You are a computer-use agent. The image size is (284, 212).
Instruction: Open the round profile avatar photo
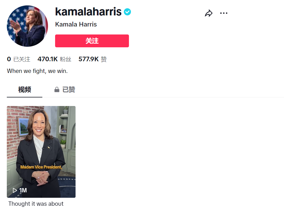(27, 26)
